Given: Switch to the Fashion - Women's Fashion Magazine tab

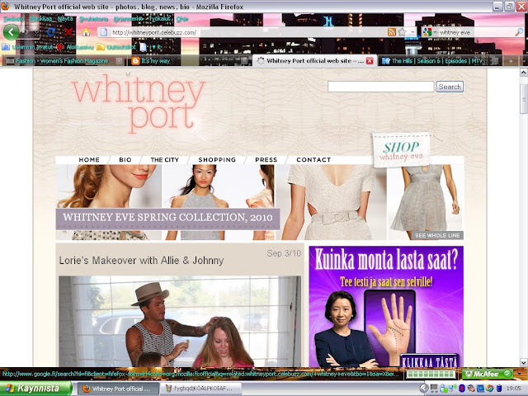Looking at the screenshot, I should pyautogui.click(x=64, y=61).
